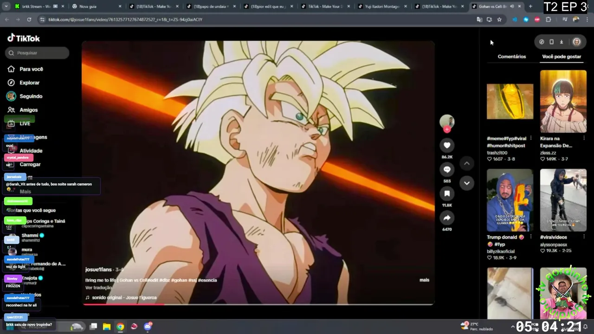Open Task View icon on taskbar
Image resolution: width=594 pixels, height=334 pixels.
pos(93,327)
